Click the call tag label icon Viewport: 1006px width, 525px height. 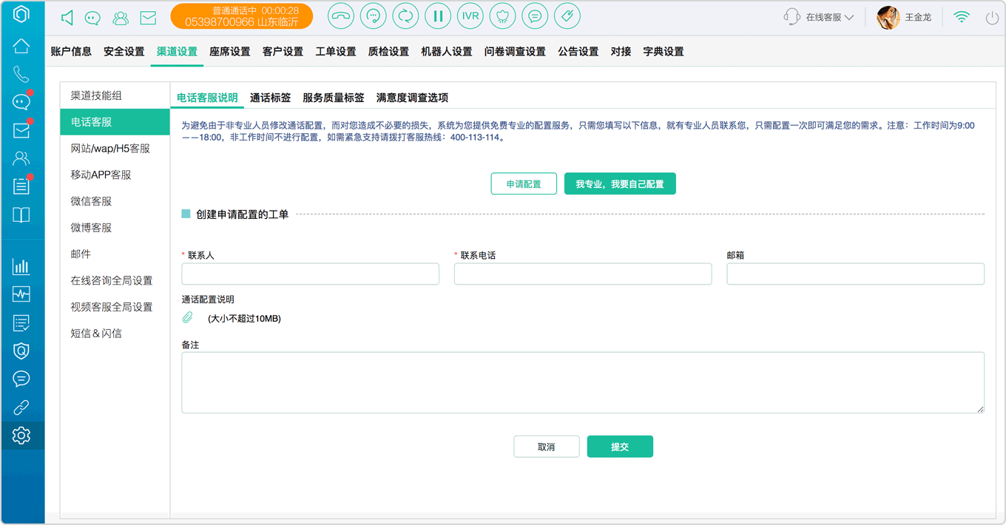(567, 16)
